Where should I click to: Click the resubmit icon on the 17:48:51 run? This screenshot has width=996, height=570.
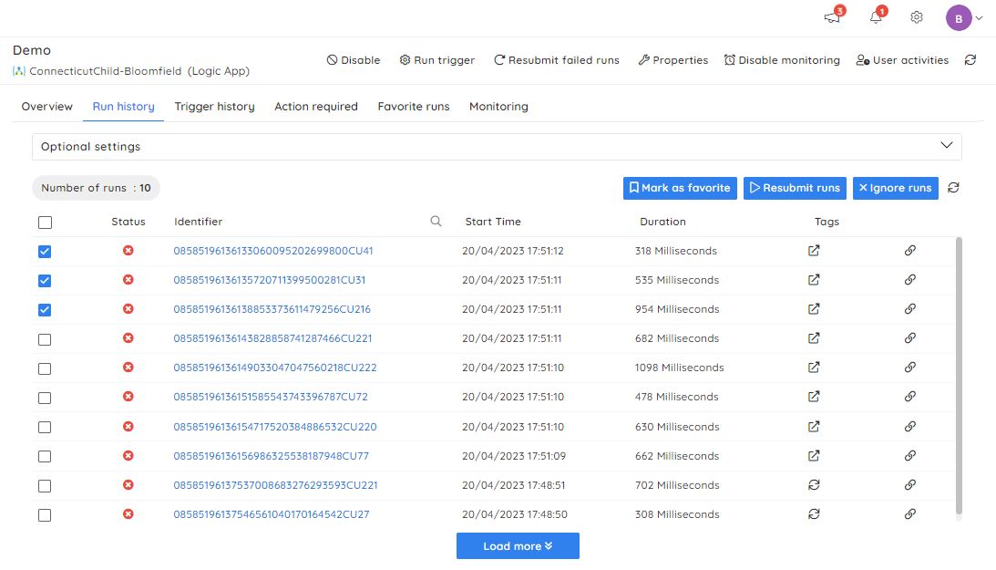pyautogui.click(x=814, y=485)
